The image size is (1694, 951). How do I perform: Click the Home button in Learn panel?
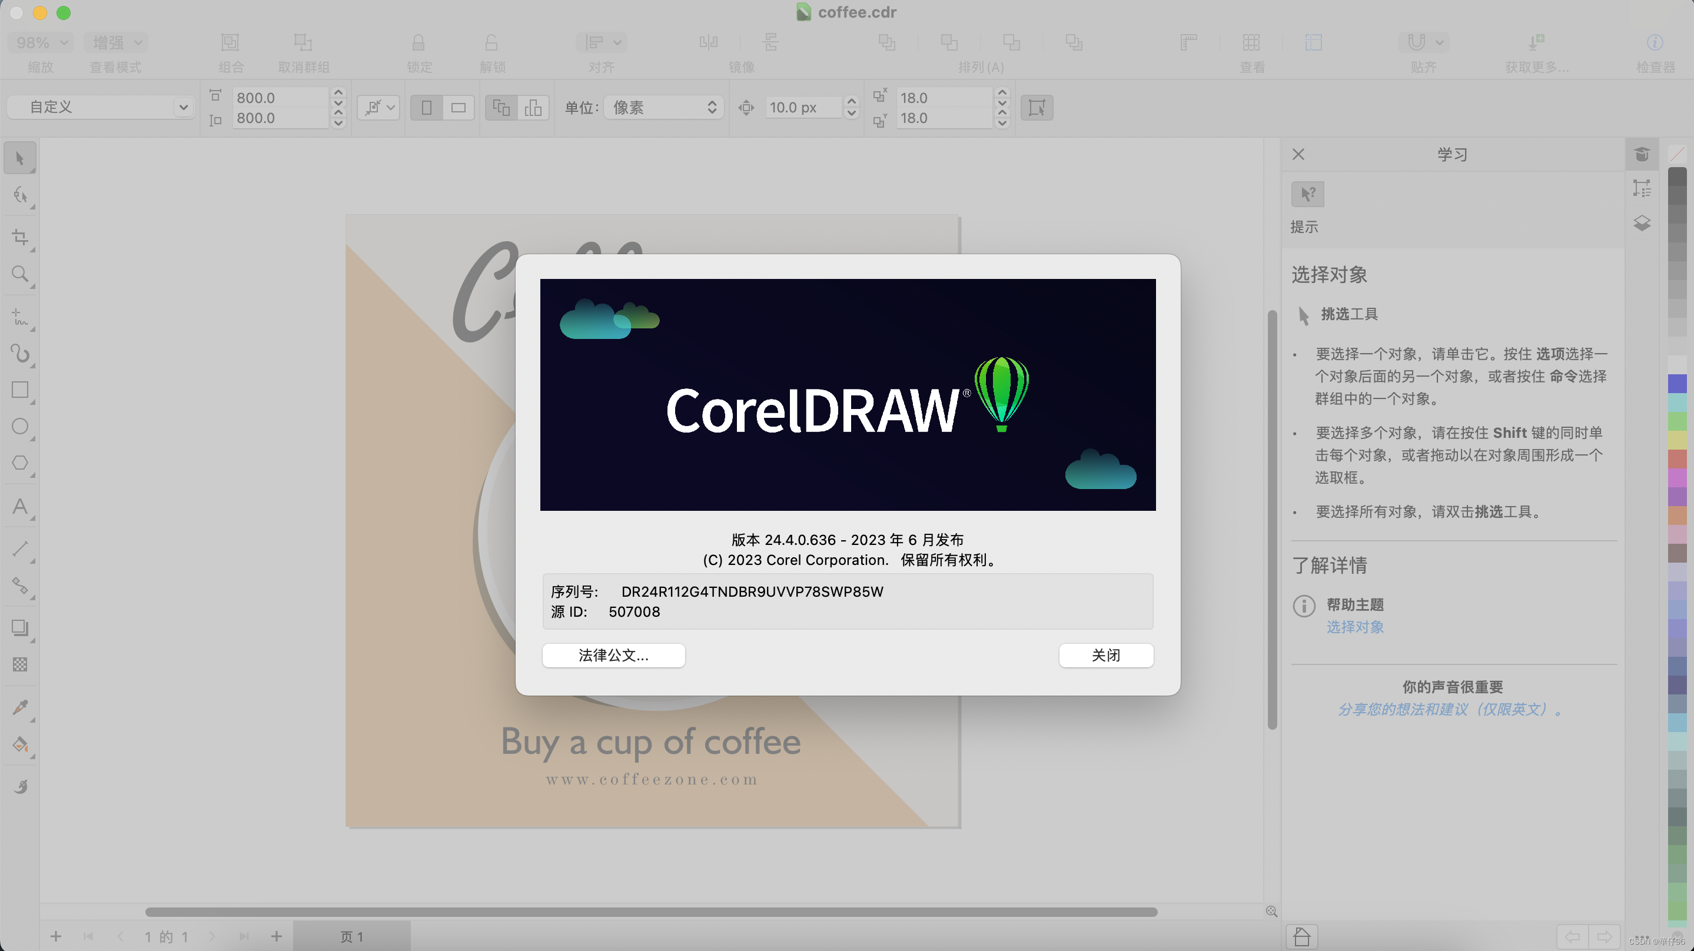(1301, 936)
